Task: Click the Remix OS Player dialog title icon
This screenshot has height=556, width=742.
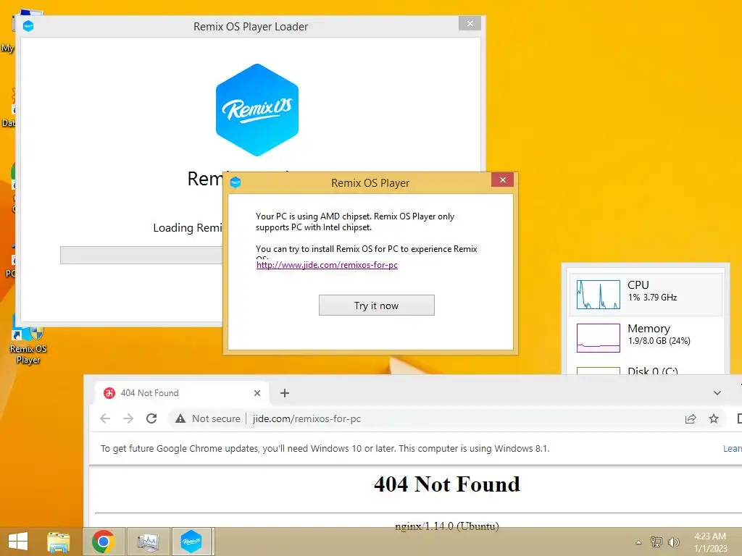Action: pyautogui.click(x=235, y=182)
